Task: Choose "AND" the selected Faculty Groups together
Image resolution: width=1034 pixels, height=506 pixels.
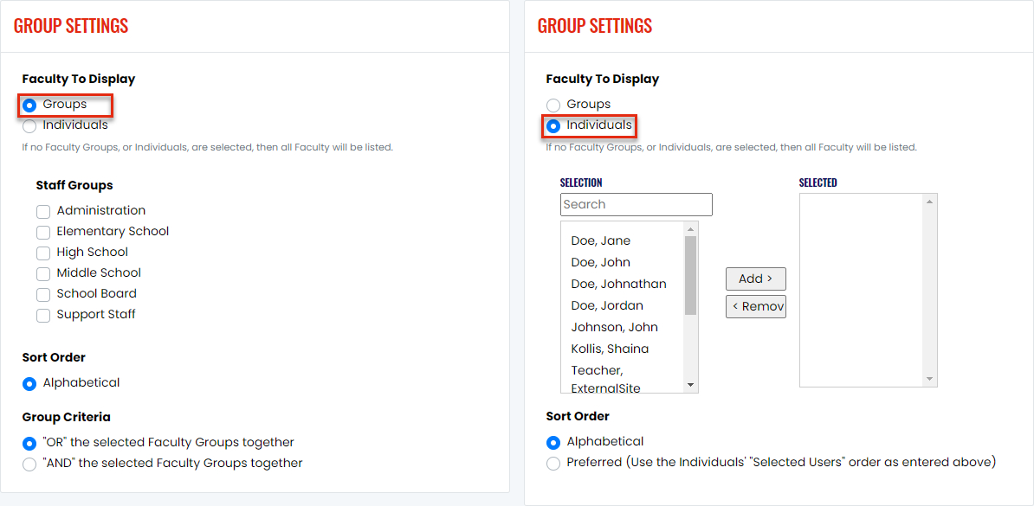Action: tap(29, 464)
